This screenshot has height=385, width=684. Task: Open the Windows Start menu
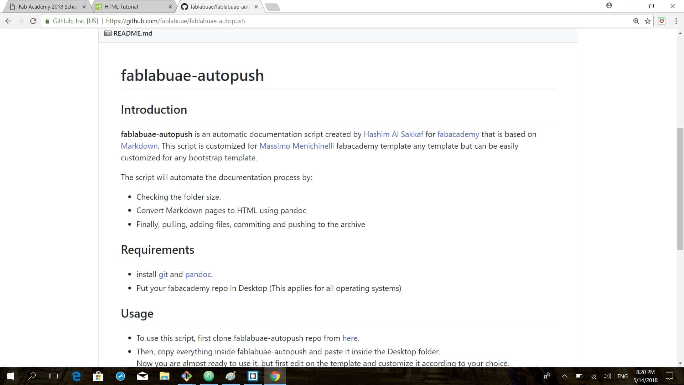pos(11,376)
